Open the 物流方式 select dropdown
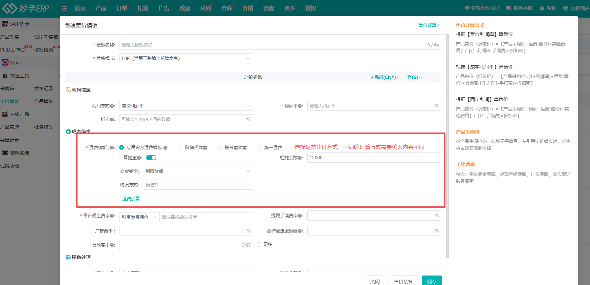 (x=198, y=185)
